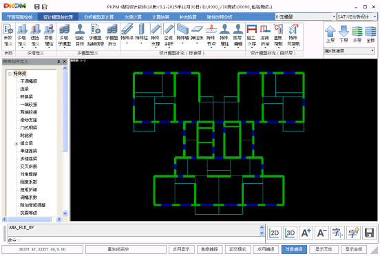This screenshot has height=256, width=380.
Task: Open the 0-主模型 model dropdown
Action: coord(306,17)
